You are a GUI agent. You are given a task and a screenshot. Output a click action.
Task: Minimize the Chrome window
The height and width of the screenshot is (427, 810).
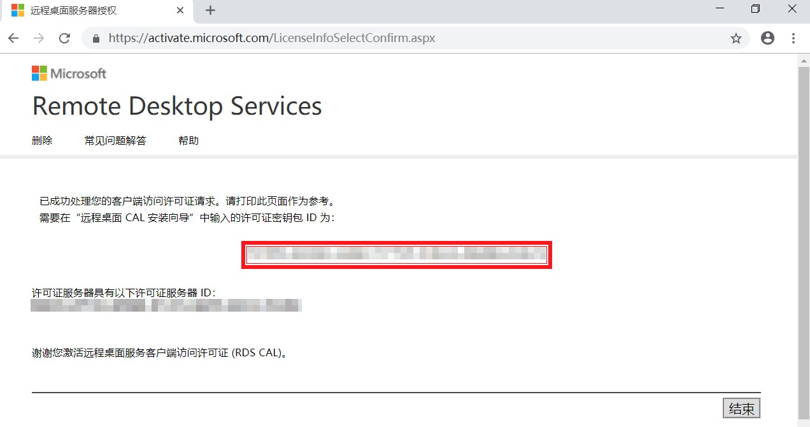tap(720, 10)
